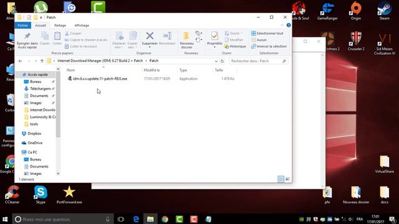Open the Origin desktop shortcut
The height and width of the screenshot is (224, 399).
(x=356, y=11)
